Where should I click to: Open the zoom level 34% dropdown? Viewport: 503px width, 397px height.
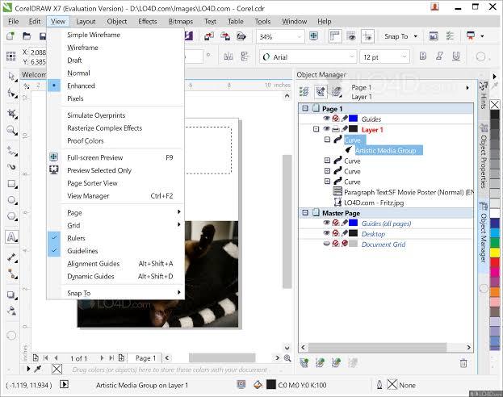pos(300,37)
